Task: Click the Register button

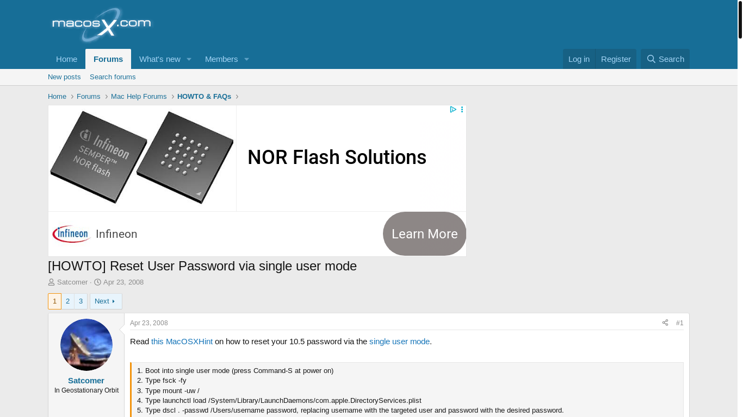Action: pyautogui.click(x=616, y=59)
